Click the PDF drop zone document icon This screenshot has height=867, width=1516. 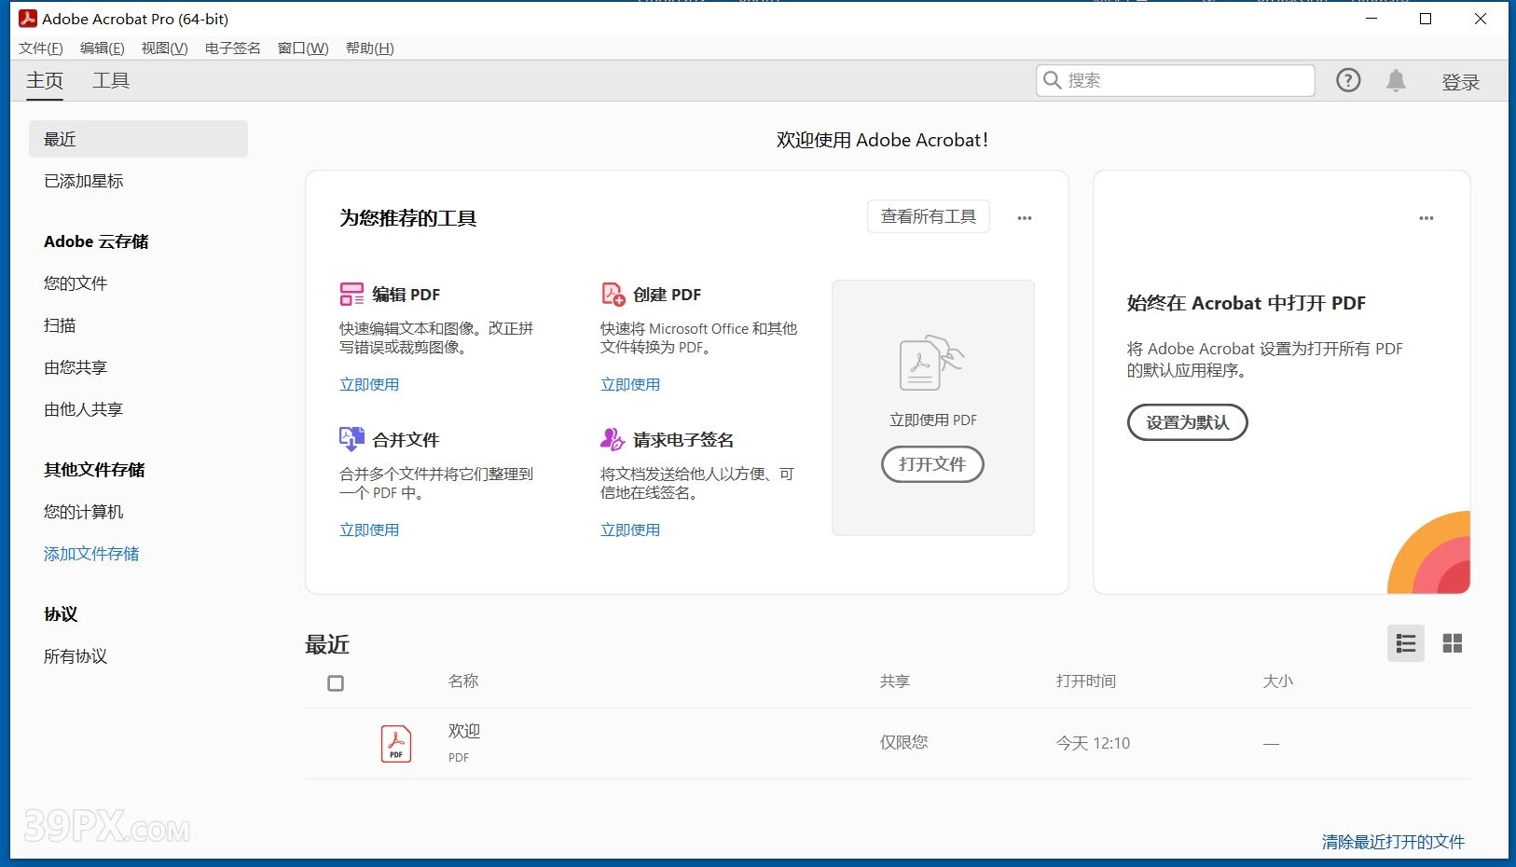931,365
